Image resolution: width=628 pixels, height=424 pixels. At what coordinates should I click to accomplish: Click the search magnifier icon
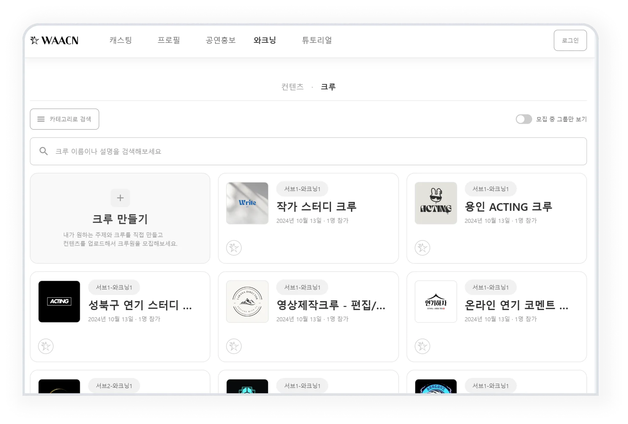(44, 151)
